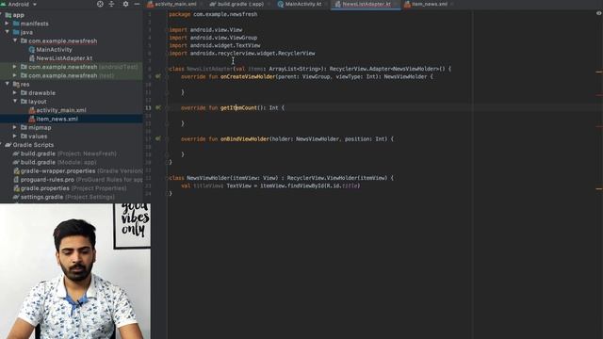Collapse the layout folder
Image resolution: width=603 pixels, height=339 pixels.
pos(15,102)
